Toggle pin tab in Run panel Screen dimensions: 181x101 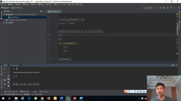[5, 84]
